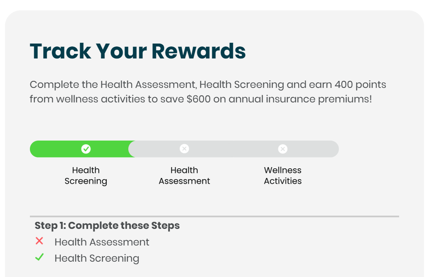
Task: Open the Health Assessment link
Action: coord(101,242)
